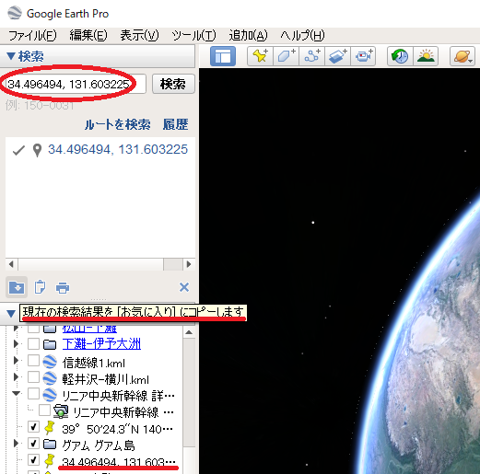Check the リニア中央新幹線 network link child checkbox

pos(44,410)
